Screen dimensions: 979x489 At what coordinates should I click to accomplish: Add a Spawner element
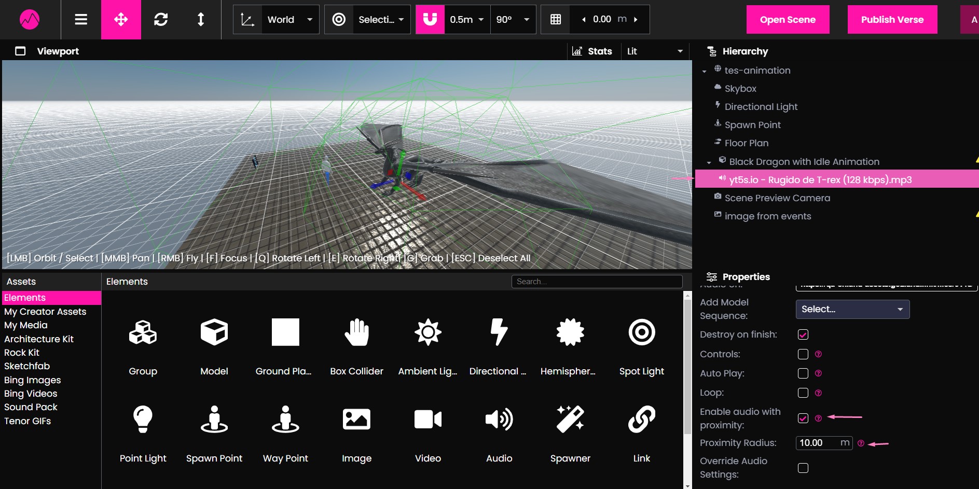pos(570,435)
